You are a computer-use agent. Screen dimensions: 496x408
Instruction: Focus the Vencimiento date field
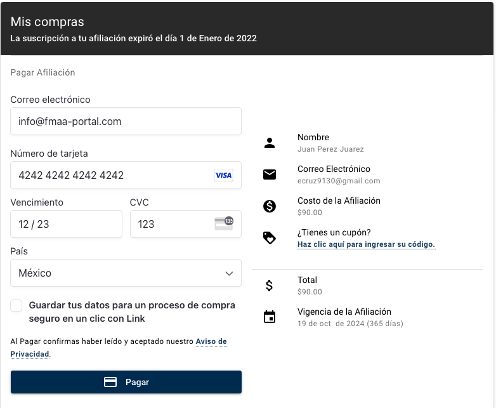tap(66, 224)
